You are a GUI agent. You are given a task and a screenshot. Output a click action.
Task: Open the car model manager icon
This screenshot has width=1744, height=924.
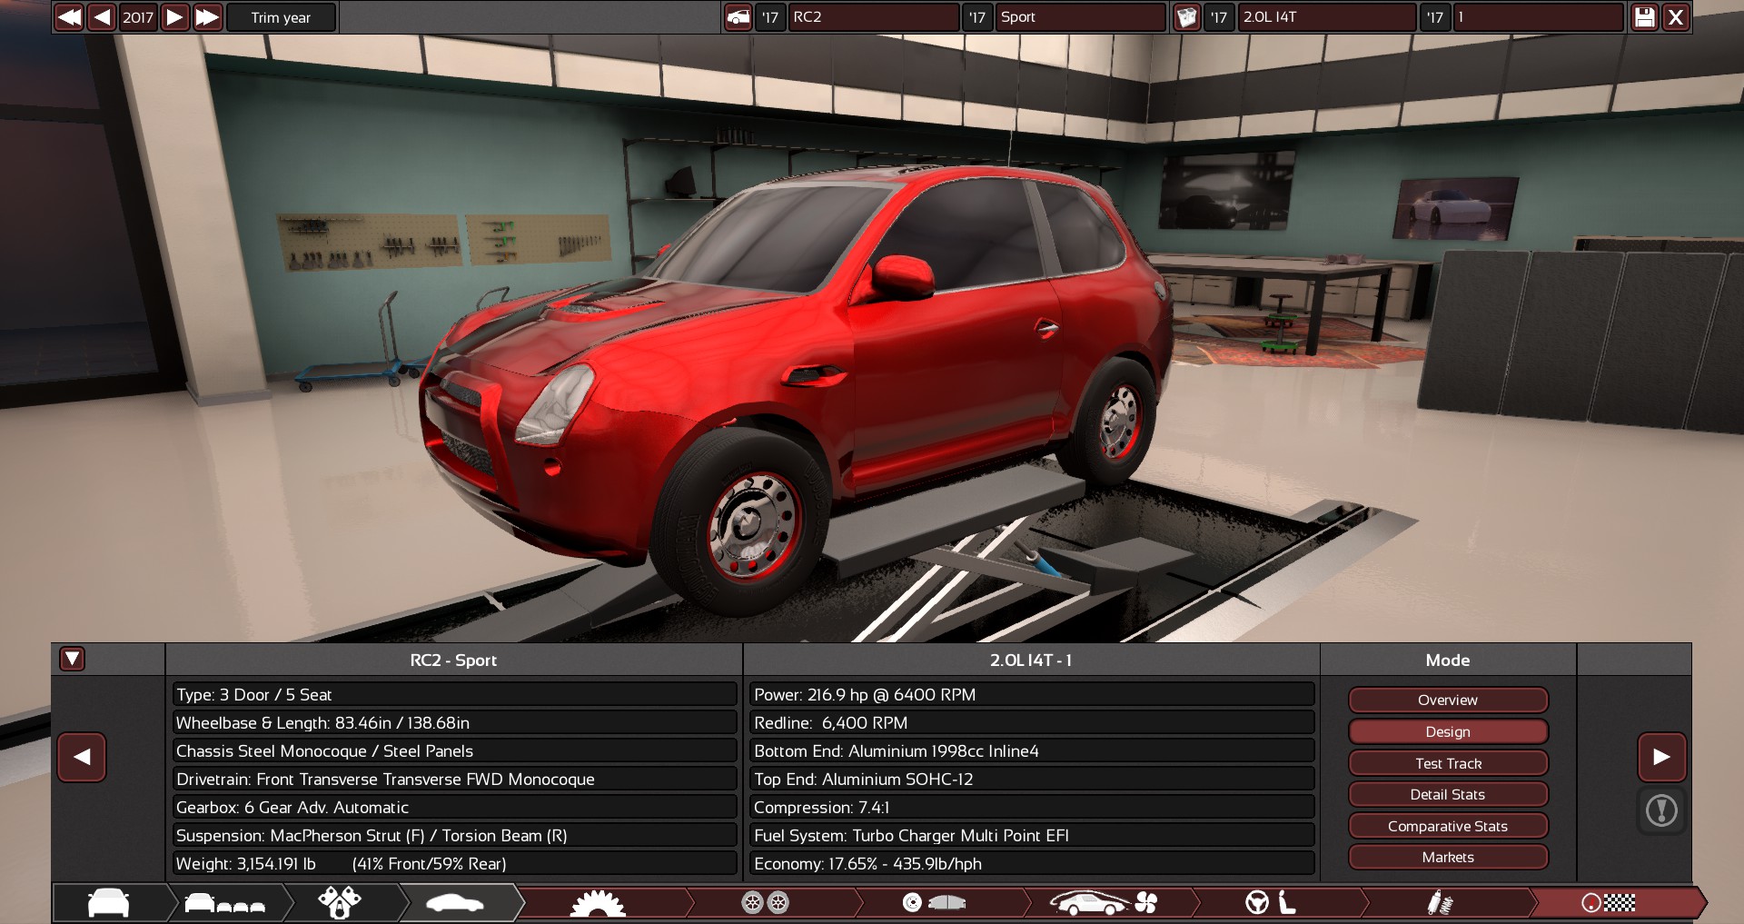tap(738, 17)
